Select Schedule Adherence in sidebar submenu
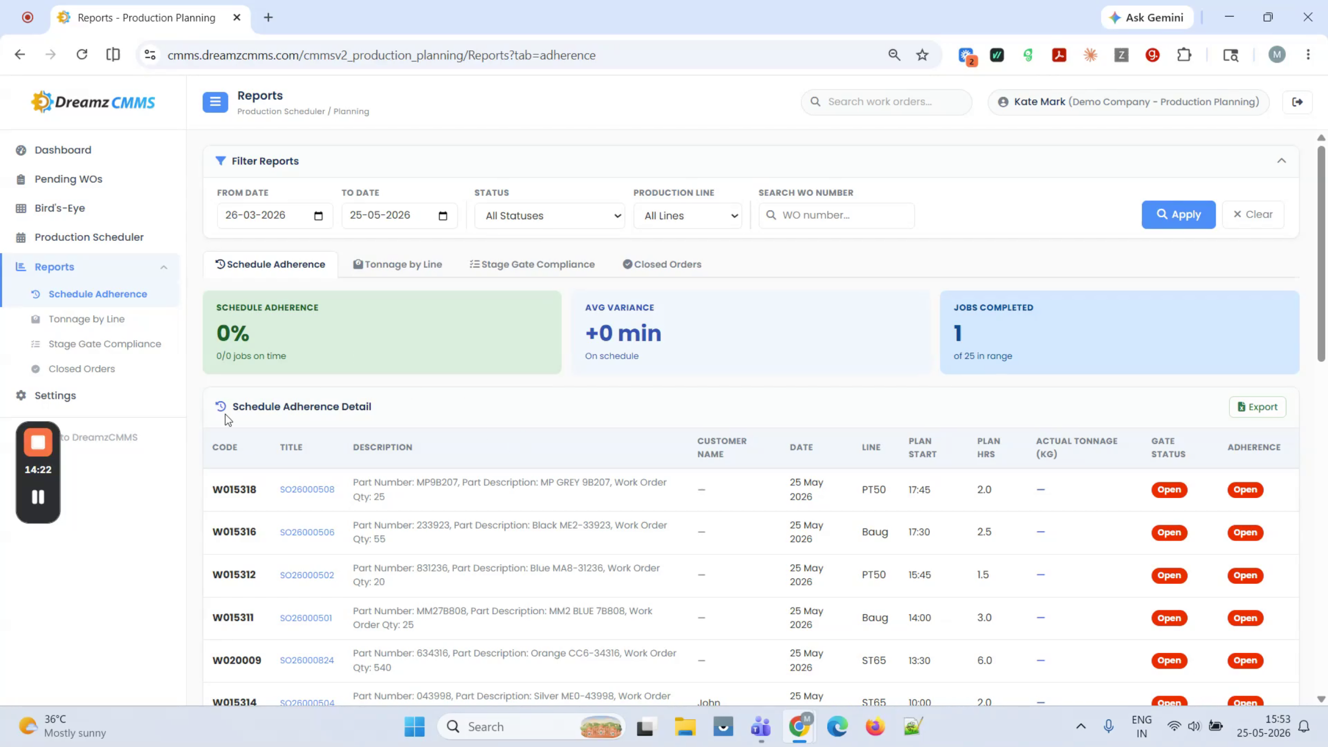Viewport: 1328px width, 747px height. point(97,294)
